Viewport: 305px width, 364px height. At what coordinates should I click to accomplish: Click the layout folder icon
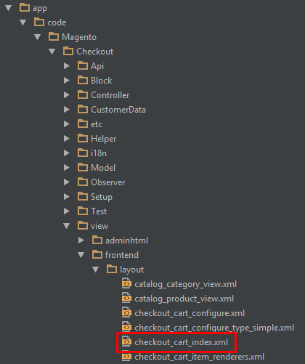click(x=112, y=269)
